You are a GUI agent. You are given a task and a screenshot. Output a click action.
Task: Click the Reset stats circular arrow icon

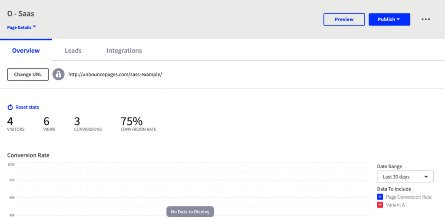tap(10, 108)
